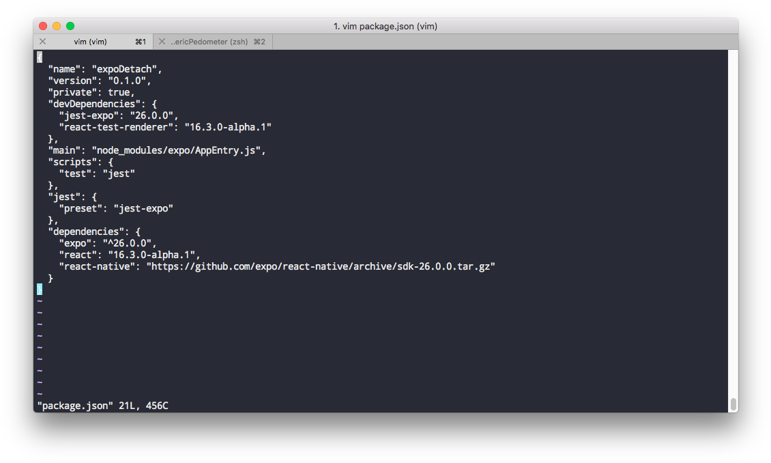The height and width of the screenshot is (463, 771).
Task: Click the "package.json" 21L, 456C status line
Action: (x=102, y=406)
